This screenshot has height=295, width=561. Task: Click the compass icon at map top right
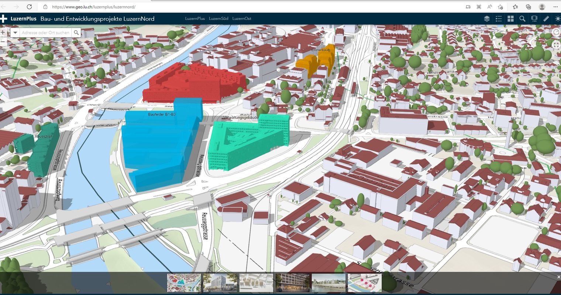pos(557,32)
